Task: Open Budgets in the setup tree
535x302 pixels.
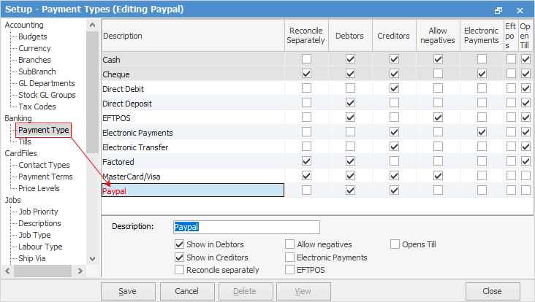Action: click(x=33, y=36)
